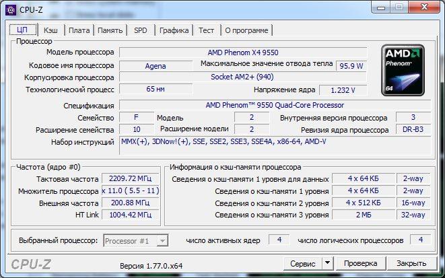Image resolution: width=445 pixels, height=278 pixels.
Task: Click the package value Socket AM2+ (940)
Action: pos(243,77)
